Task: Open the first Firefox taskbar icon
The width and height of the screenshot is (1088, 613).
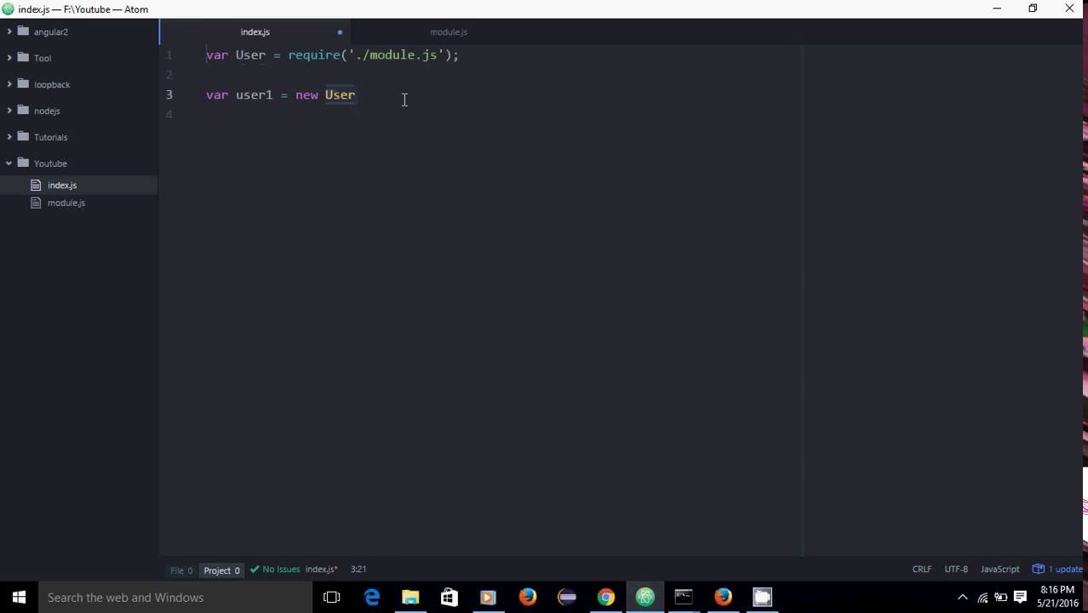Action: [528, 598]
